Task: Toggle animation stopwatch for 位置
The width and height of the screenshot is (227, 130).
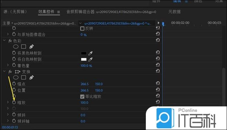Action: tap(14, 90)
